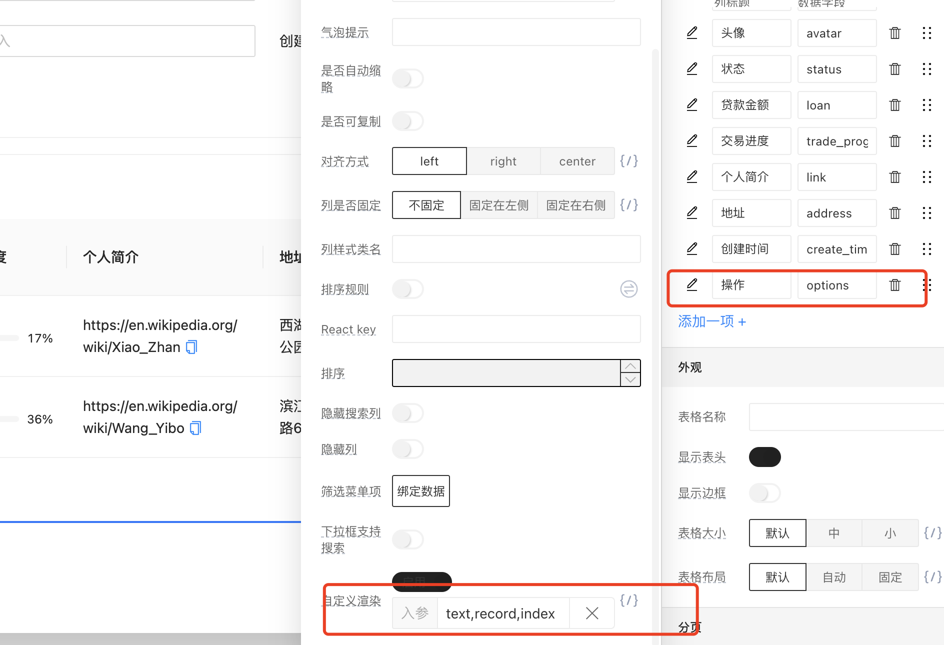Copy the Wang_Yibo wiki link

tap(195, 428)
